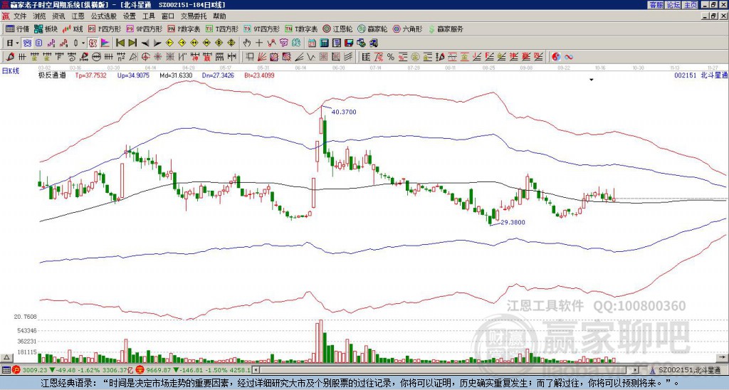
Task: Select the percent % retracement tool
Action: 391,57
